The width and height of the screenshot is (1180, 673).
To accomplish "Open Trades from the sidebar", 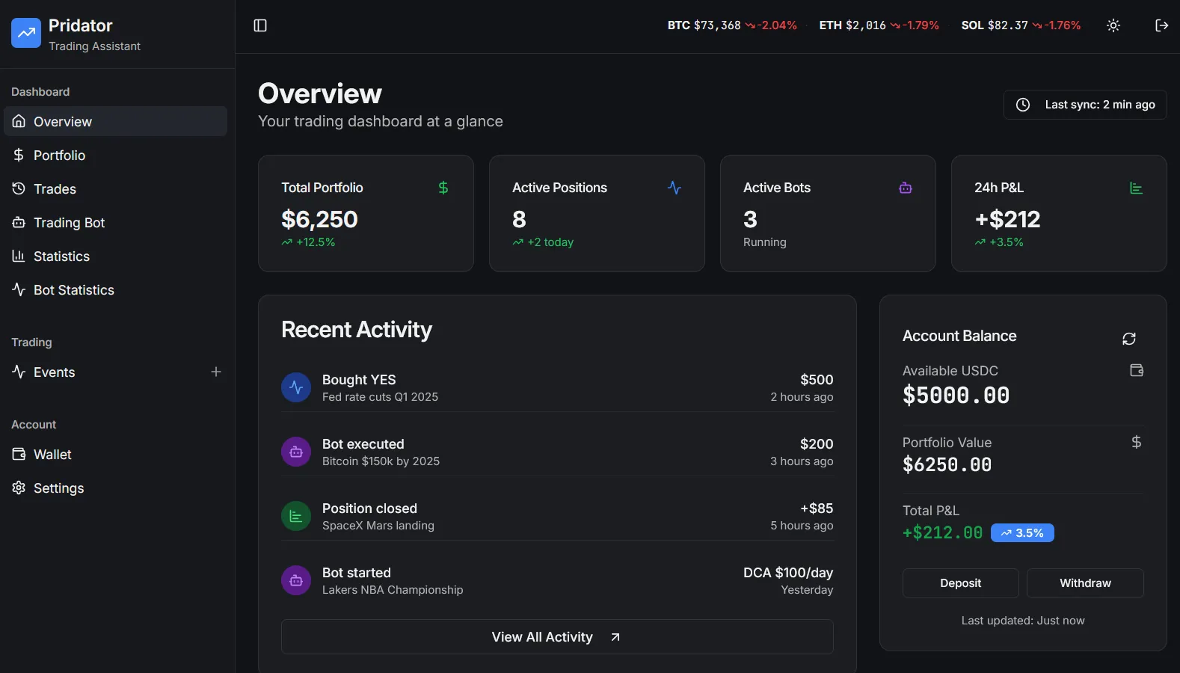I will [x=115, y=188].
